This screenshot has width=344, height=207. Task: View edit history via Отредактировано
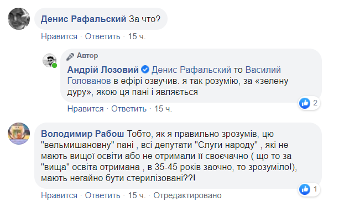[x=187, y=195]
